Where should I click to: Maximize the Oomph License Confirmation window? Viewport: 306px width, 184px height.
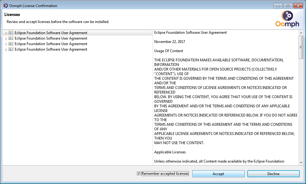coord(288,6)
